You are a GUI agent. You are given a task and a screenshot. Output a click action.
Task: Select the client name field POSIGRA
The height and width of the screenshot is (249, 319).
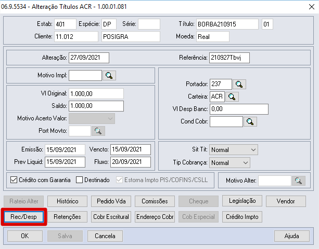pos(131,37)
